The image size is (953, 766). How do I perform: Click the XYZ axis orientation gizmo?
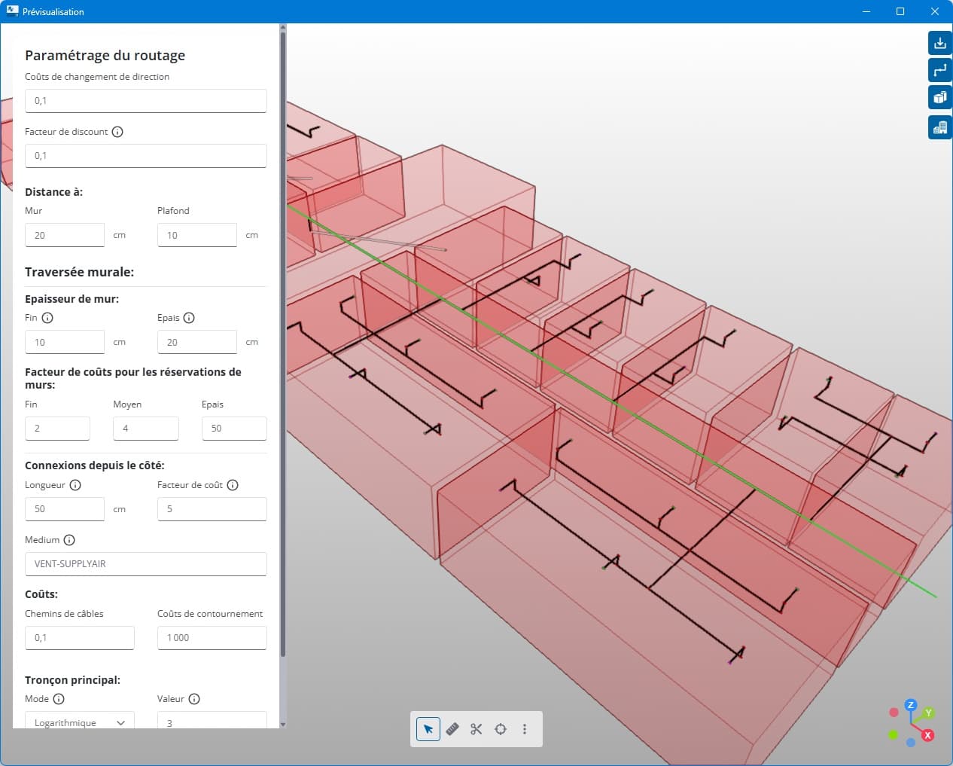click(x=911, y=722)
